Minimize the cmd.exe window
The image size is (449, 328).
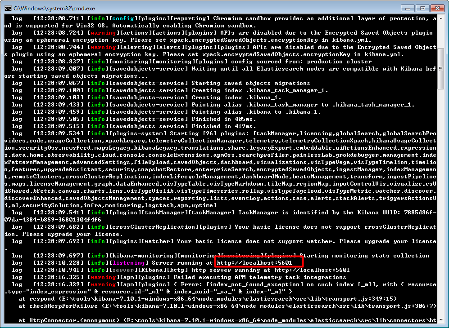point(408,8)
